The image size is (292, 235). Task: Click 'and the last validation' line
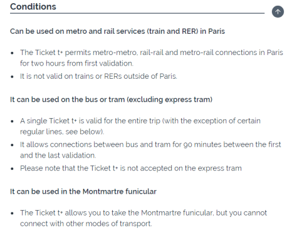pos(58,156)
